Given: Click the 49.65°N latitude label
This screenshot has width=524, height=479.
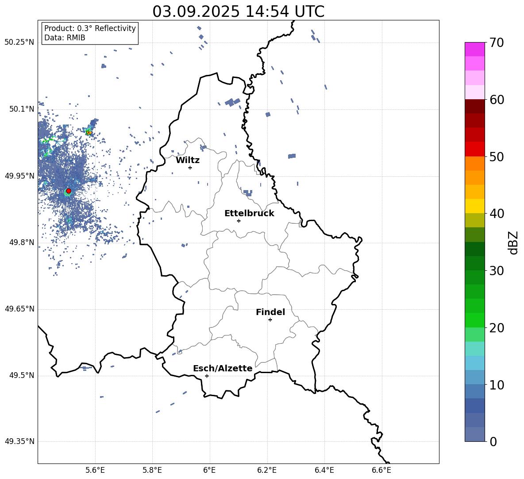Looking at the screenshot, I should click(19, 309).
